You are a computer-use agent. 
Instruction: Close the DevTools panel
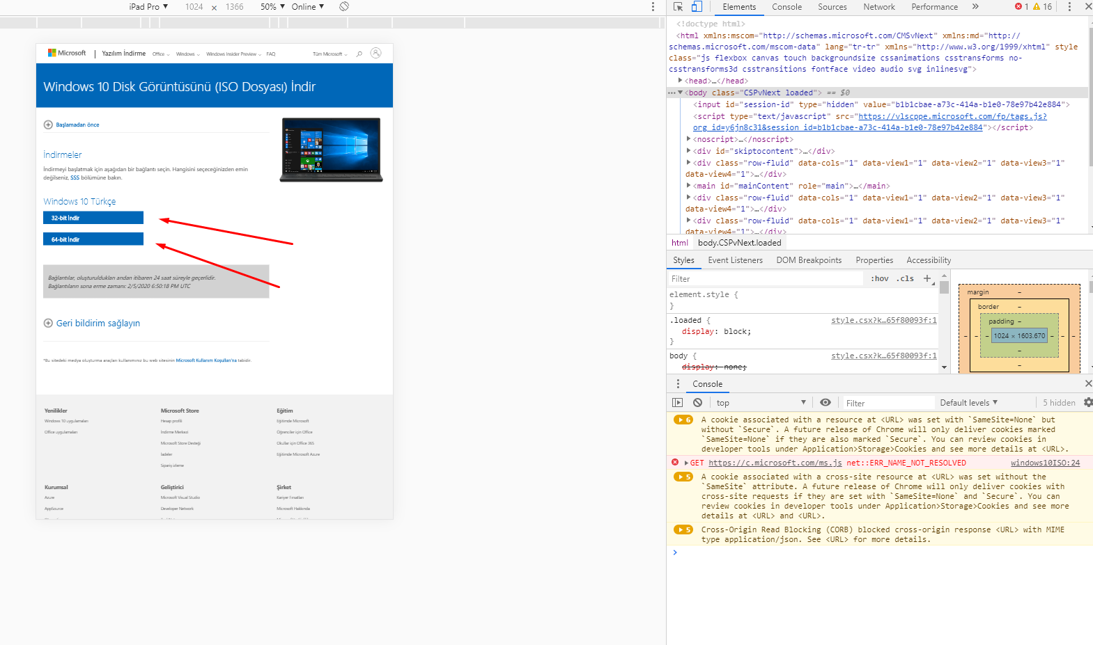pyautogui.click(x=1088, y=6)
